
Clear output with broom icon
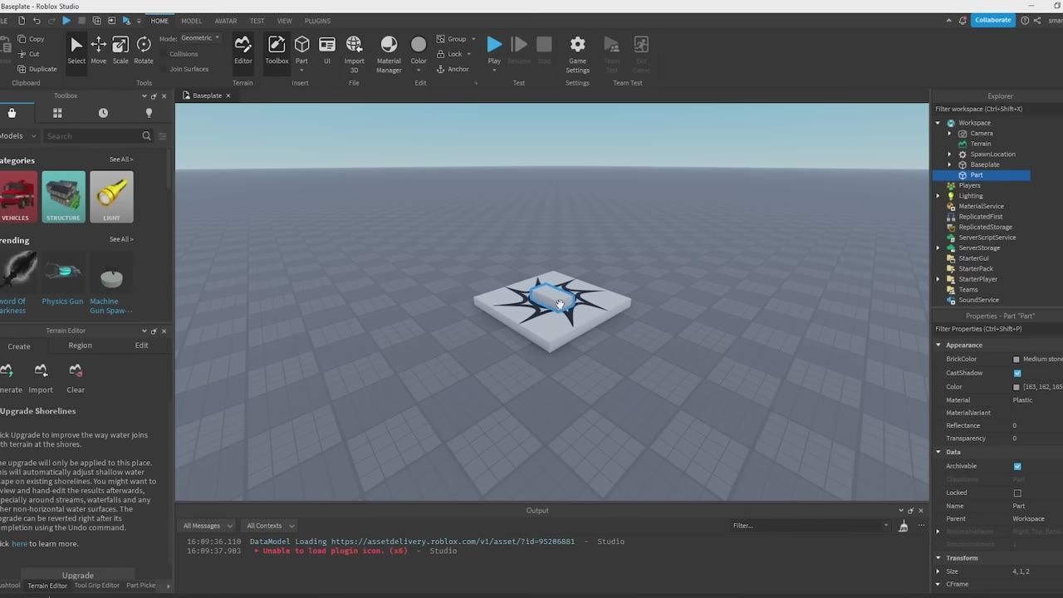[x=904, y=526]
